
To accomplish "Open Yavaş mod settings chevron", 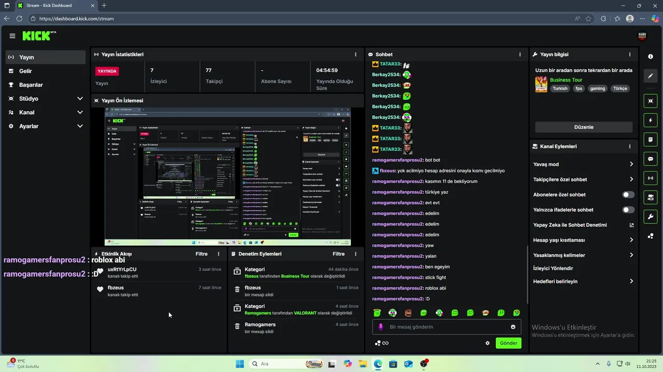I will 631,164.
